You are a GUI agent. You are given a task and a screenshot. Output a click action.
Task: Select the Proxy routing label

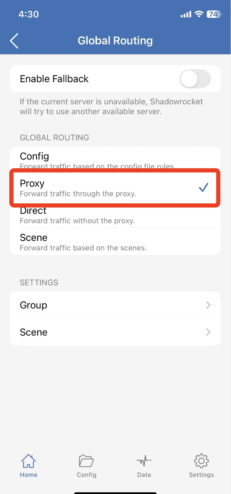coord(32,183)
